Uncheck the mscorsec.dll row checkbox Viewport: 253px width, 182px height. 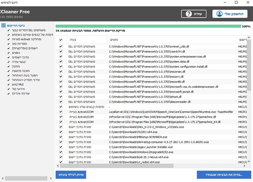tap(61, 71)
